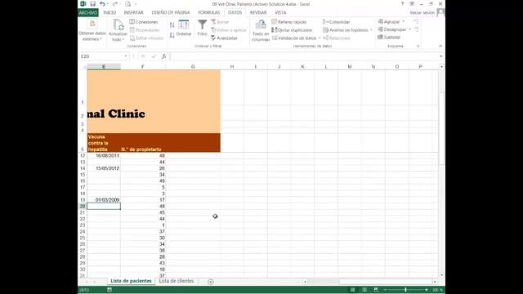Select the cell with date 15/05/2012
The width and height of the screenshot is (523, 294).
[104, 168]
